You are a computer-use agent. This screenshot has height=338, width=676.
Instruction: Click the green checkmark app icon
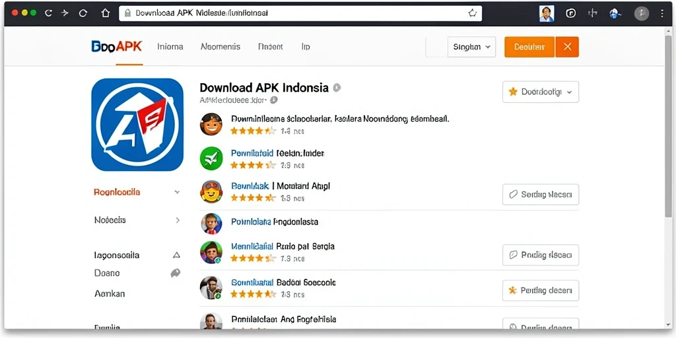tap(211, 158)
